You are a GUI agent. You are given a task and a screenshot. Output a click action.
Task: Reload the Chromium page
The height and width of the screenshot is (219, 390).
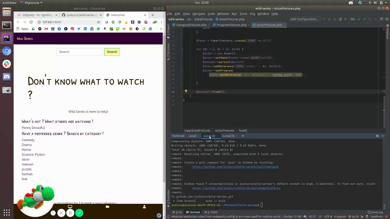31,22
